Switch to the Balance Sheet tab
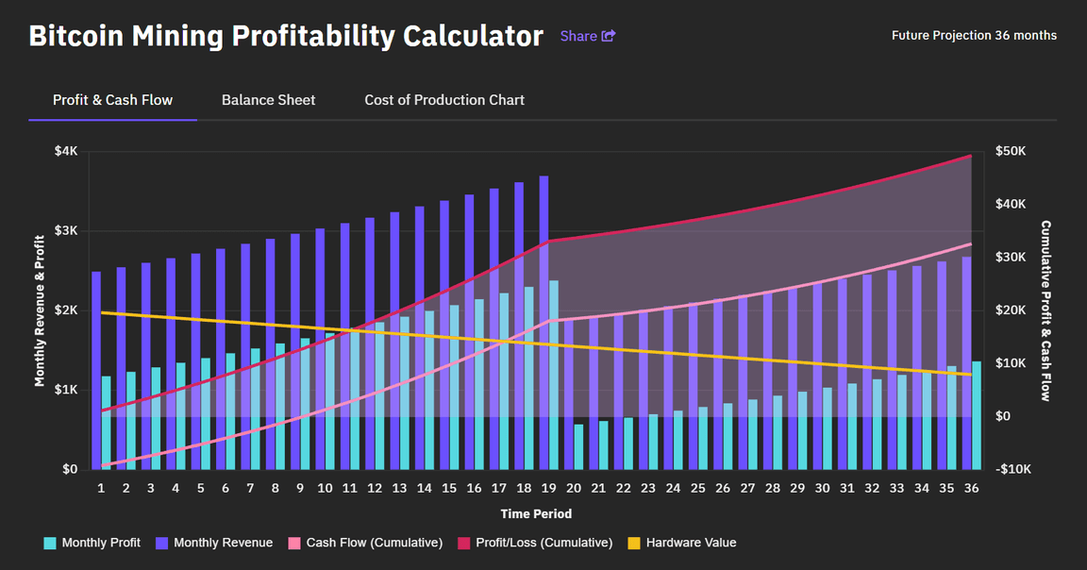 point(268,100)
